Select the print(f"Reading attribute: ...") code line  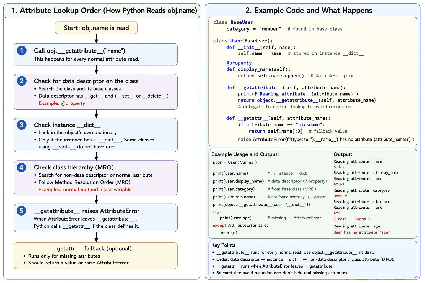pos(298,94)
